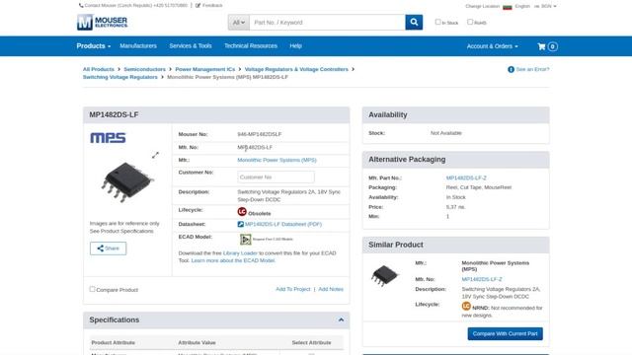
Task: Click the See an Error? link
Action: pyautogui.click(x=532, y=69)
